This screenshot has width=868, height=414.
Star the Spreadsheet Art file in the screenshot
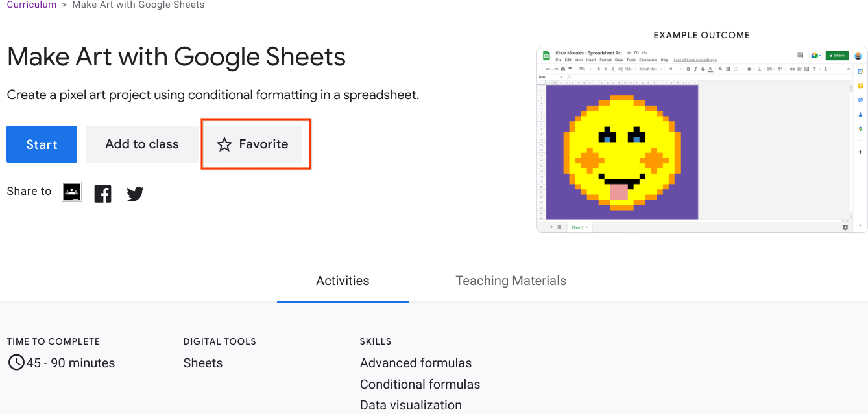(629, 52)
